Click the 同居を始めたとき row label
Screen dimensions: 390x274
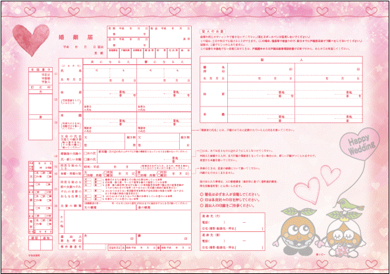[71, 166]
